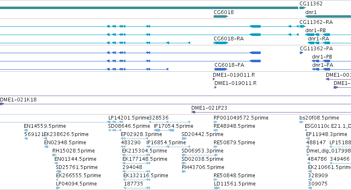Open the RP001049572.5prime EST label

(x=241, y=118)
